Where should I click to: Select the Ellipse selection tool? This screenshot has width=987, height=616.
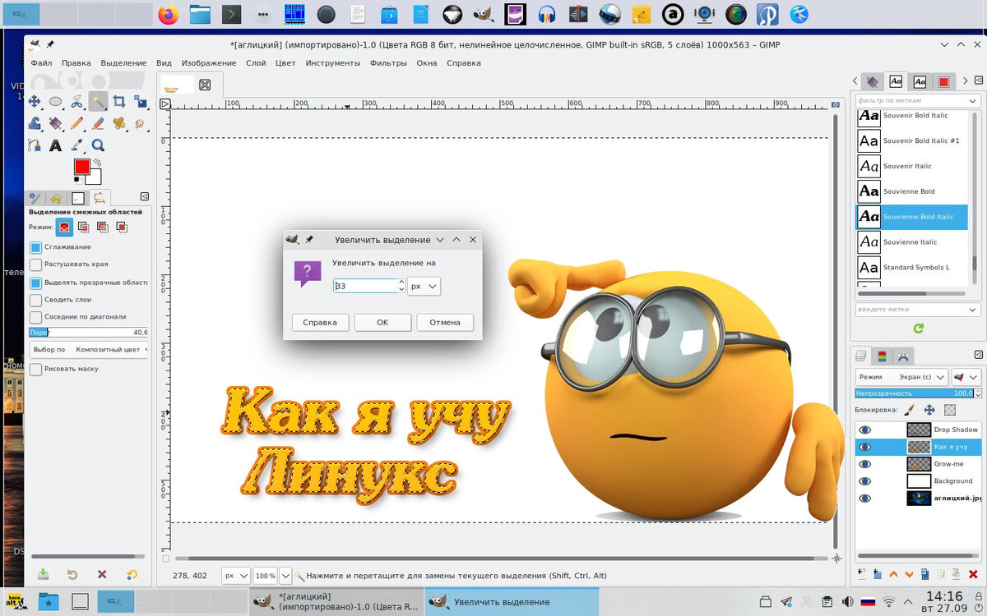(x=55, y=102)
